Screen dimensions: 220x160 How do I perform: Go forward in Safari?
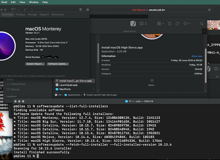coord(32,10)
